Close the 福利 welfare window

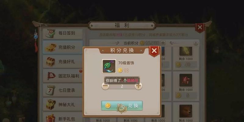200,27
